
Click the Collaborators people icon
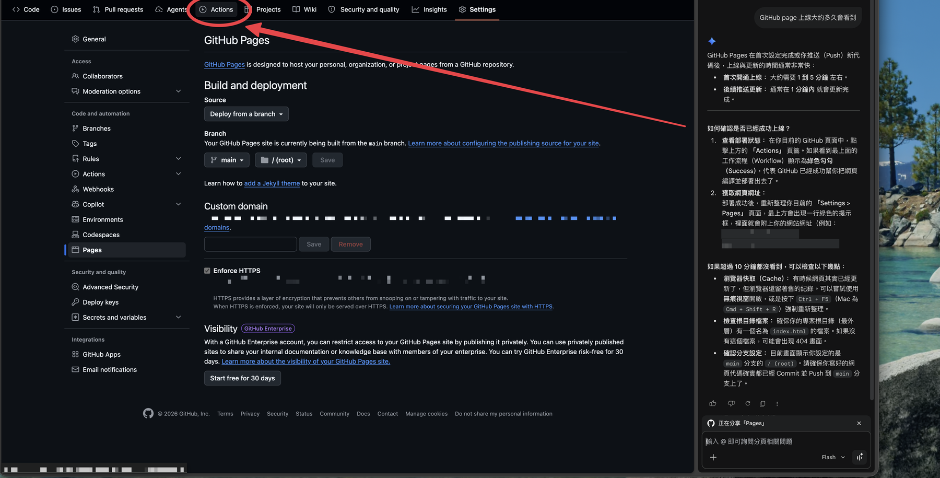pyautogui.click(x=75, y=76)
